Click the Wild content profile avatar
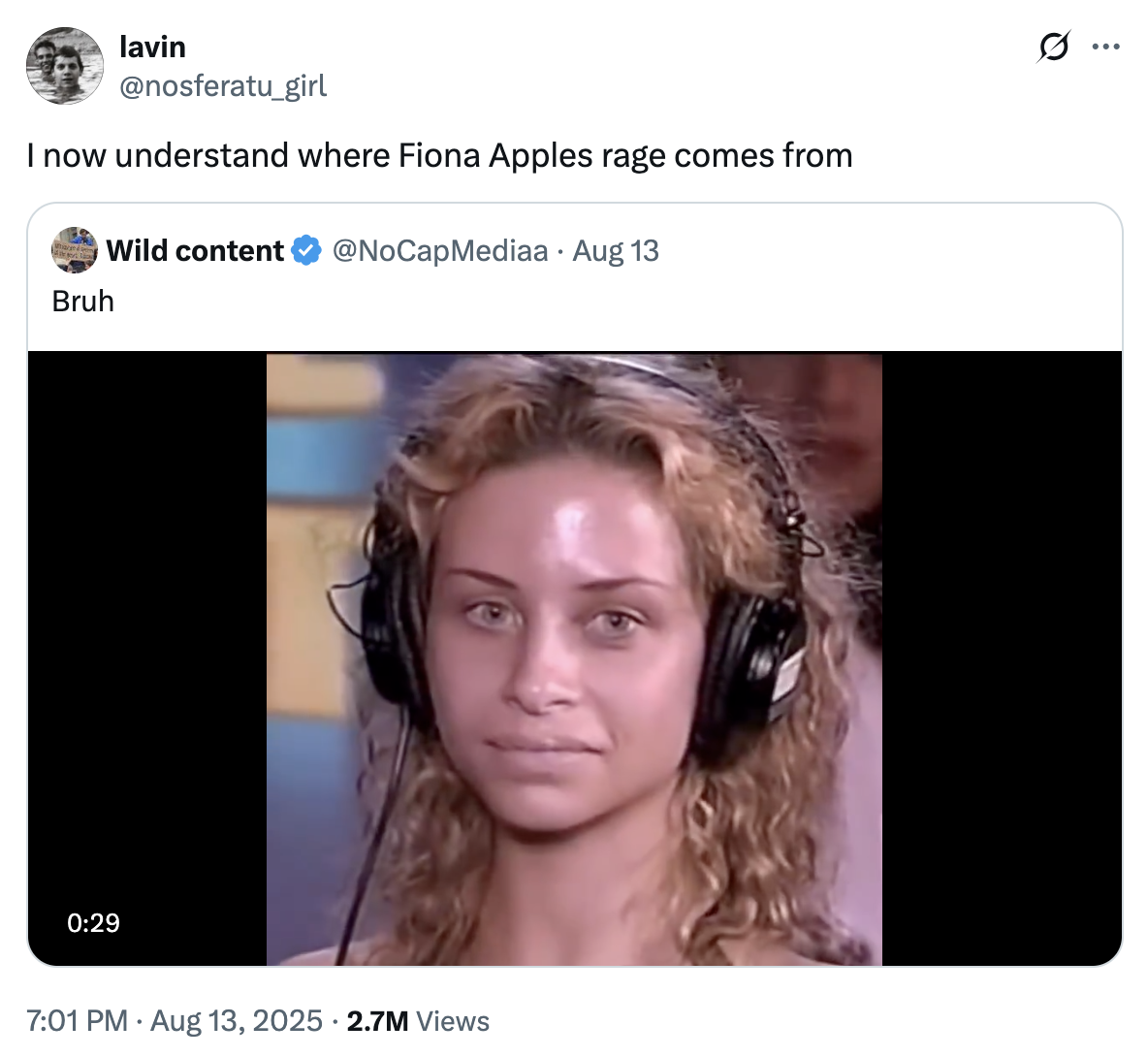Image resolution: width=1148 pixels, height=1057 pixels. click(75, 250)
